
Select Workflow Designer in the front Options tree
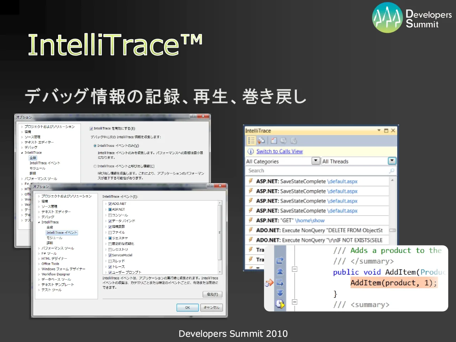[56, 274]
